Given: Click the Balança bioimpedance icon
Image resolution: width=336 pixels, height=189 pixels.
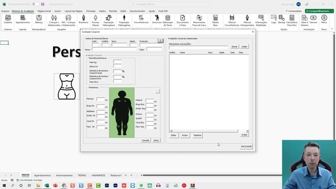Looking at the screenshot, I should tap(39, 19).
